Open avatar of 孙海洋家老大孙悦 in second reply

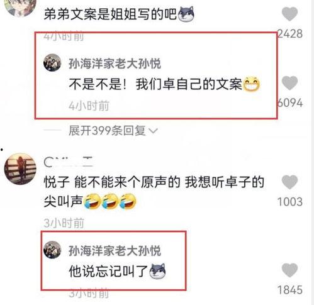(52, 250)
